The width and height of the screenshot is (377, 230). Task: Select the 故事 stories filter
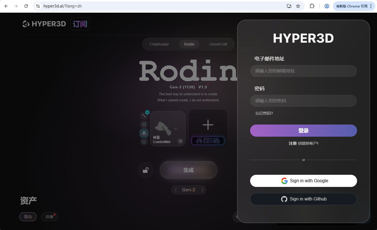click(x=50, y=217)
